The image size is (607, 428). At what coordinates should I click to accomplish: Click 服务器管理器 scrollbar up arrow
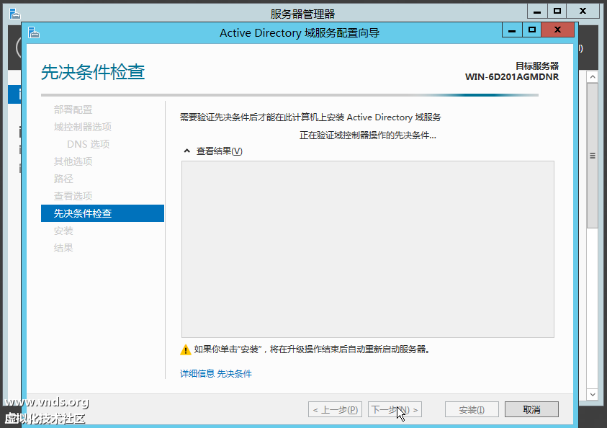coord(593,76)
